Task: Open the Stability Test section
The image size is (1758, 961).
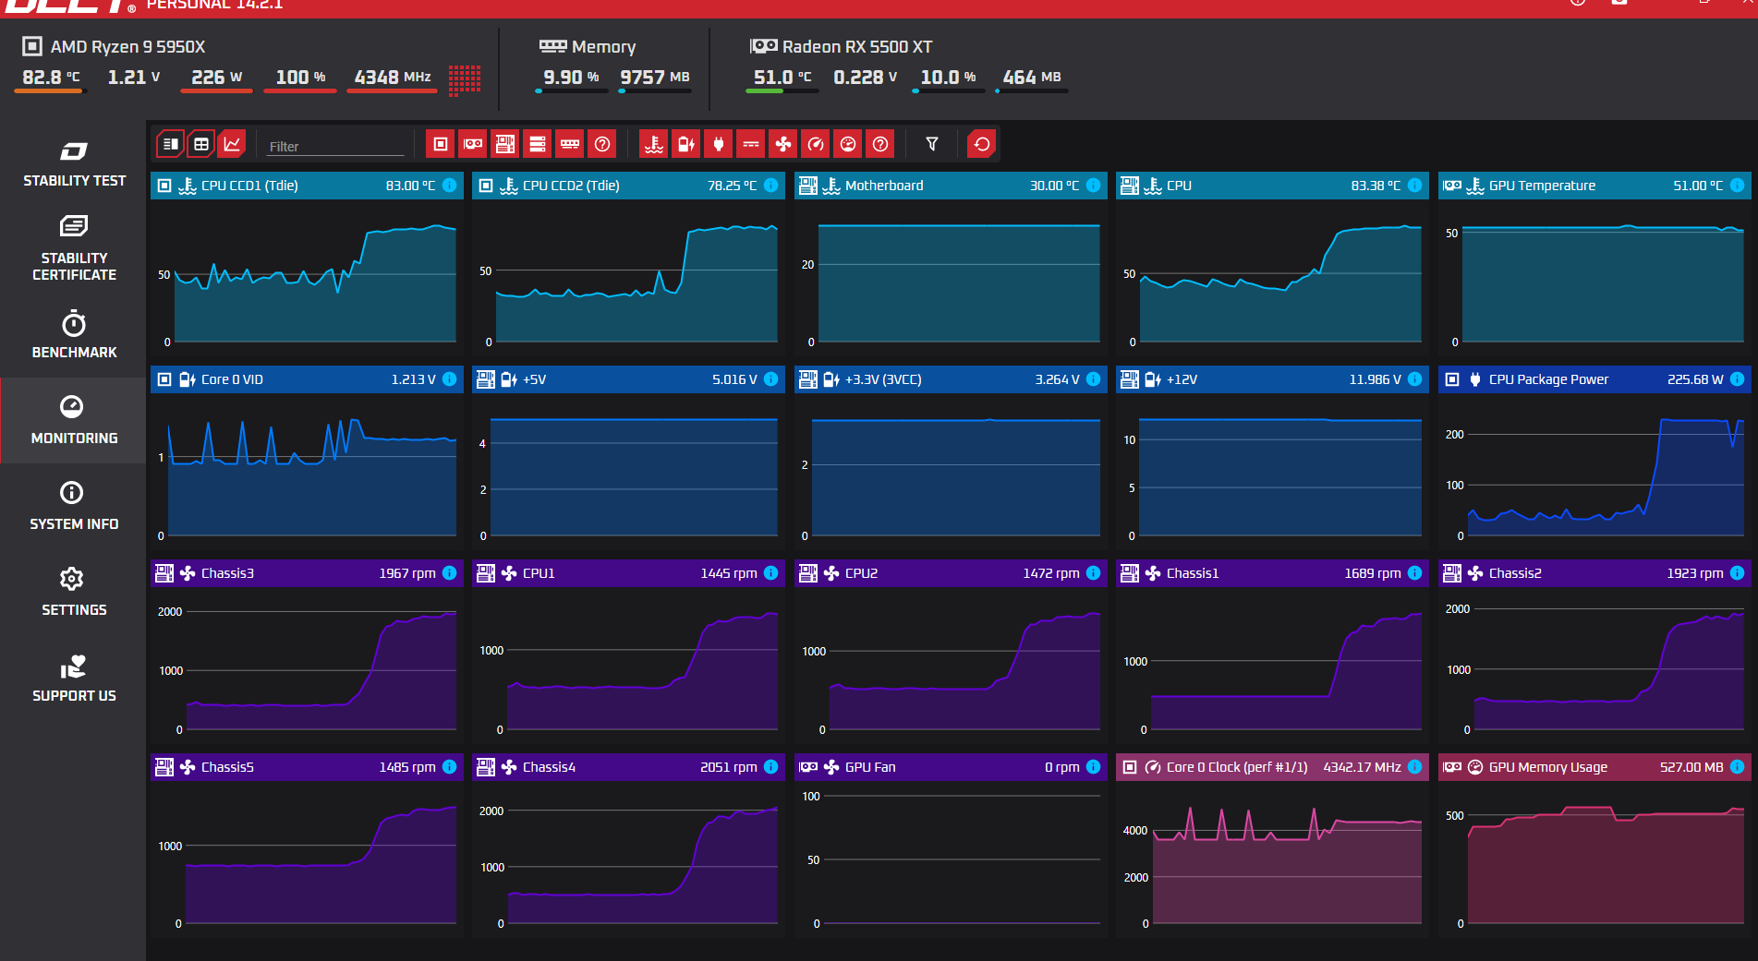Action: [74, 162]
